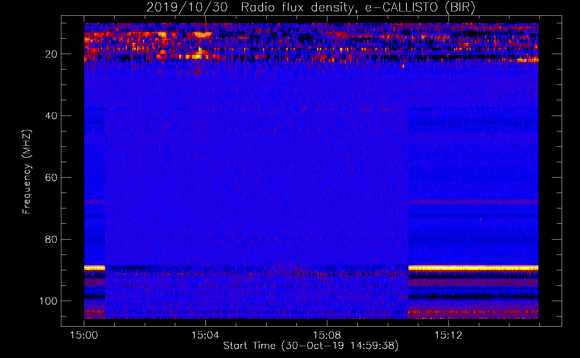Click the 15:04 time axis label
The width and height of the screenshot is (580, 358).
click(205, 335)
